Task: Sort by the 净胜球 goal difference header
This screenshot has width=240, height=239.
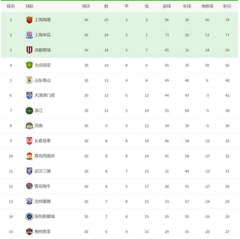Action: pos(207,6)
